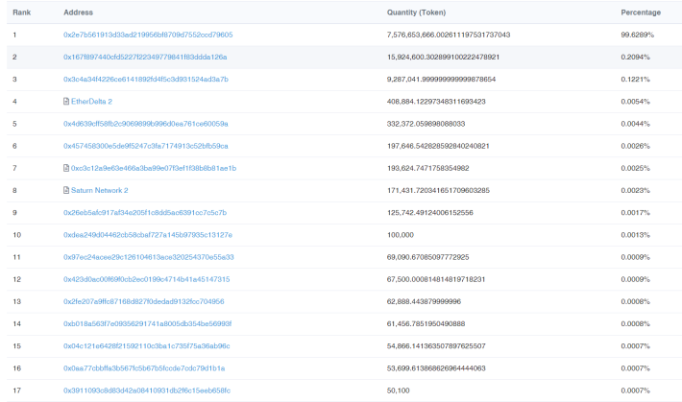Select the quantity 7,576,653,666.00261197531737043
Image resolution: width=682 pixels, height=402 pixels.
[x=449, y=35]
